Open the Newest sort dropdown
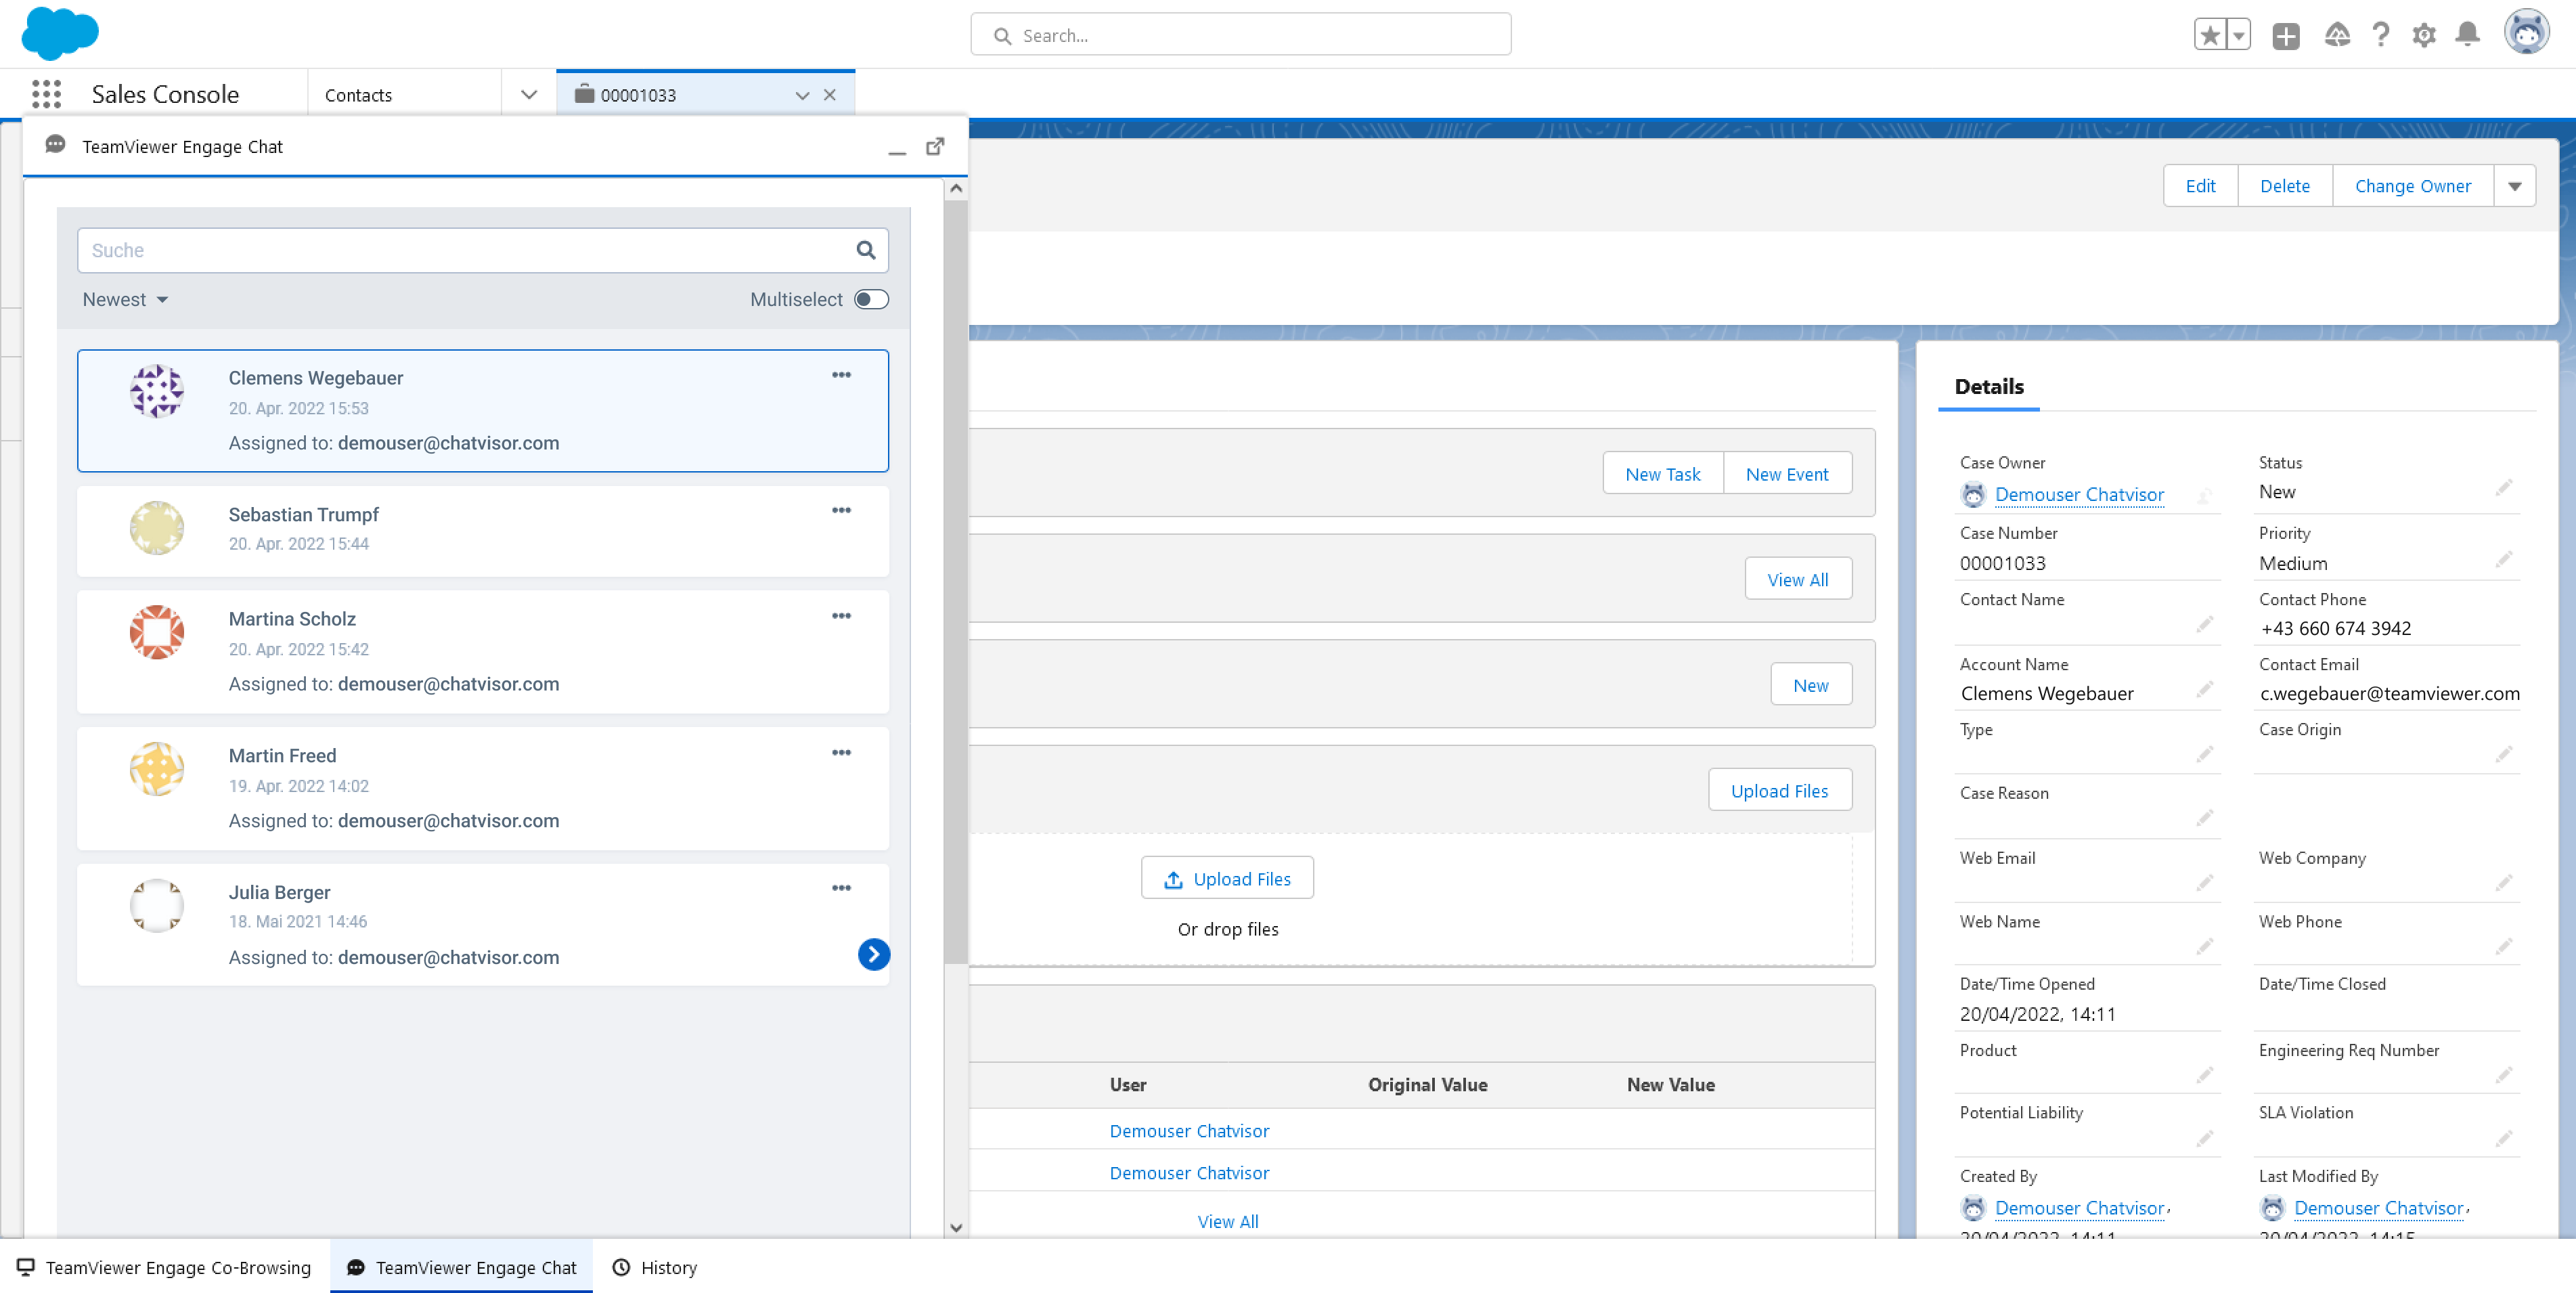Image resolution: width=2576 pixels, height=1293 pixels. click(x=125, y=300)
